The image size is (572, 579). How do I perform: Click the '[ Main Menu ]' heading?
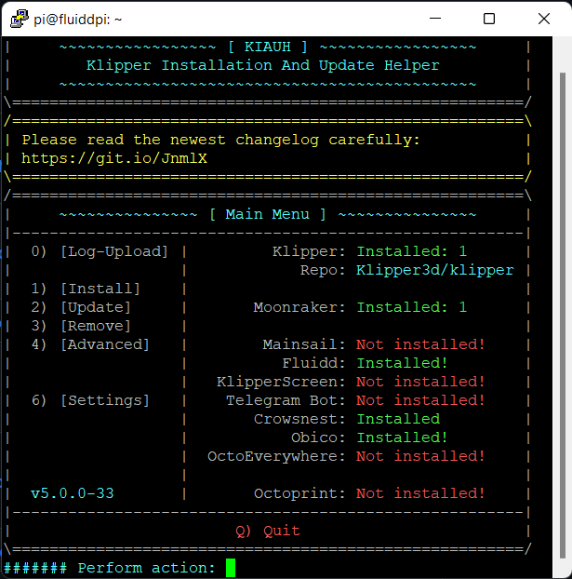click(268, 214)
